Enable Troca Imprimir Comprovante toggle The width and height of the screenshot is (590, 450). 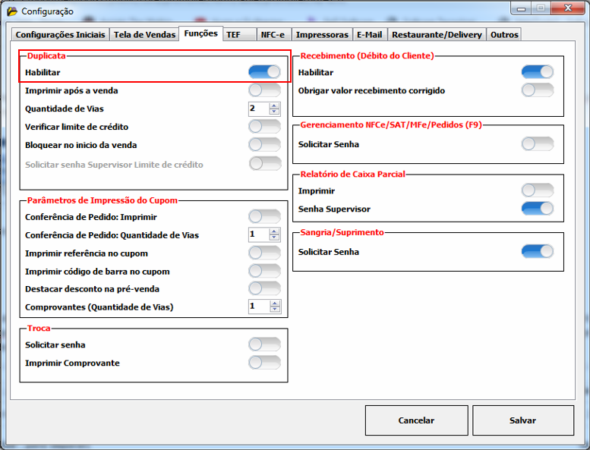tap(264, 363)
